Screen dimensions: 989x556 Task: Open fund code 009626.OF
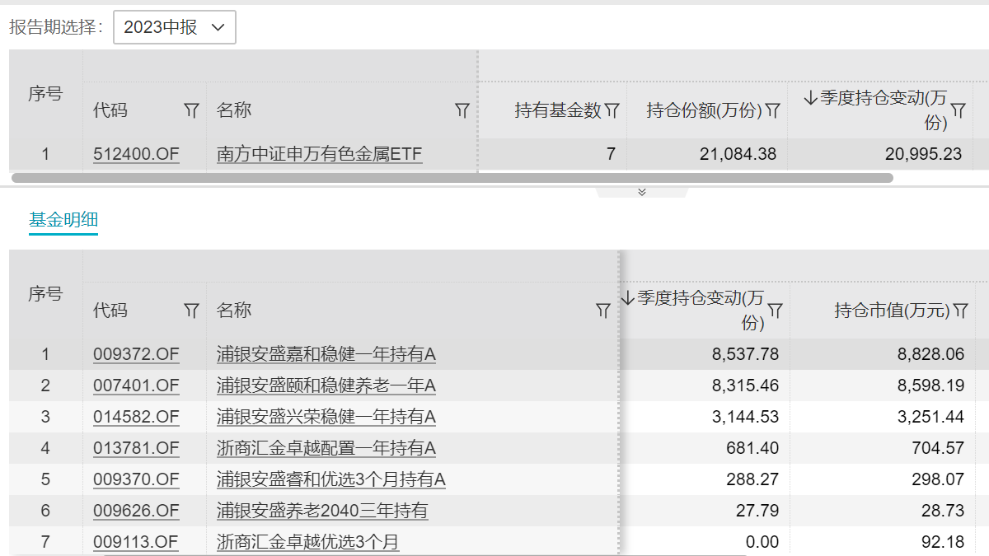pos(136,511)
